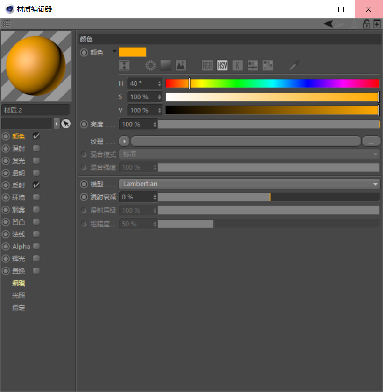Screen dimensions: 383x392
Task: Disable the 反射 channel checkbox
Action: coord(36,185)
